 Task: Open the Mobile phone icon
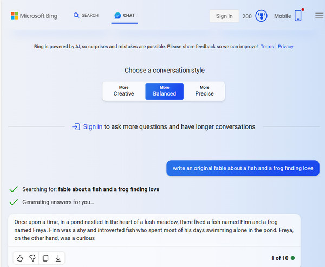coord(298,16)
